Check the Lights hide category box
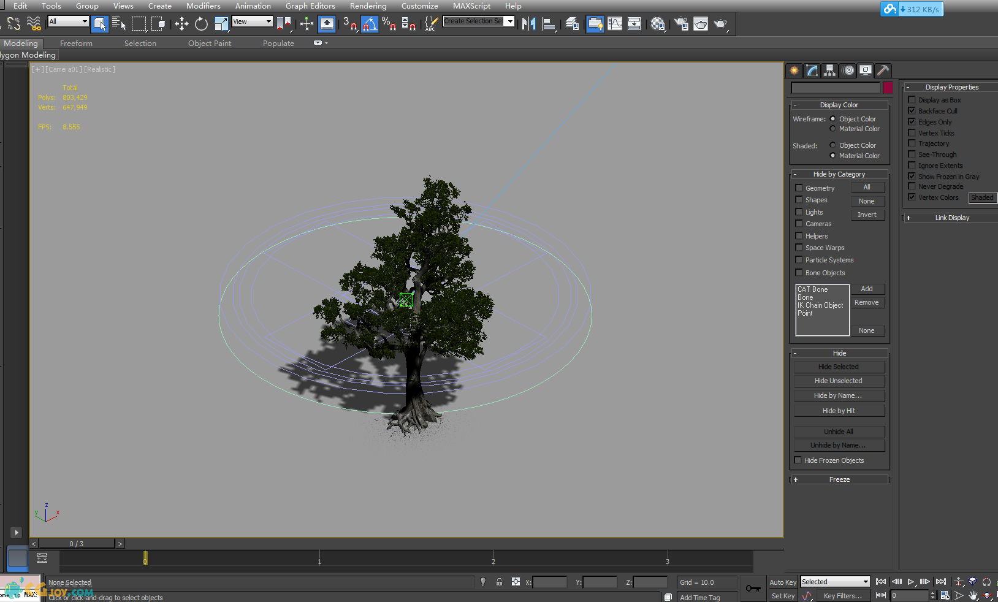Screen dimensions: 998x602 pos(799,212)
